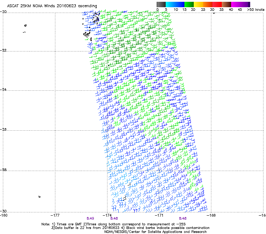266x234 pixels.
Task: Pick the brown 35-40 knots legend segment
Action: [x=226, y=4]
